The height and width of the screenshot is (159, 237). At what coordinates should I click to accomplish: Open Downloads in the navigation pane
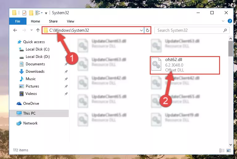point(35,71)
